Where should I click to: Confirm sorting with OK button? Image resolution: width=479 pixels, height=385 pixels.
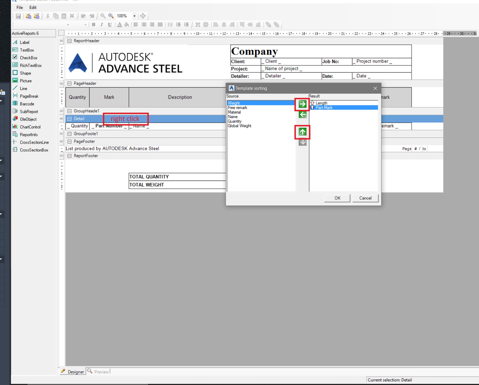pyautogui.click(x=337, y=198)
